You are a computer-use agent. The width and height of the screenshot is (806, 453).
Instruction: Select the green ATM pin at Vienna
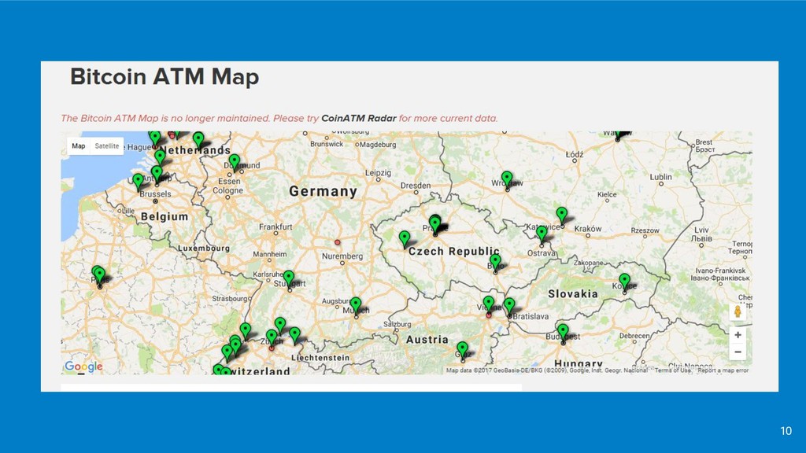tap(488, 304)
